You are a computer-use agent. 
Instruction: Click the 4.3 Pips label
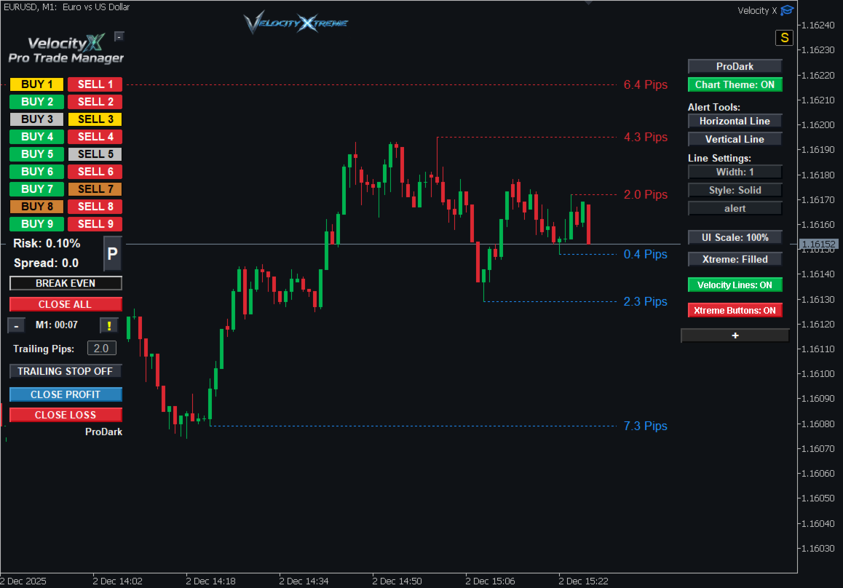point(645,137)
